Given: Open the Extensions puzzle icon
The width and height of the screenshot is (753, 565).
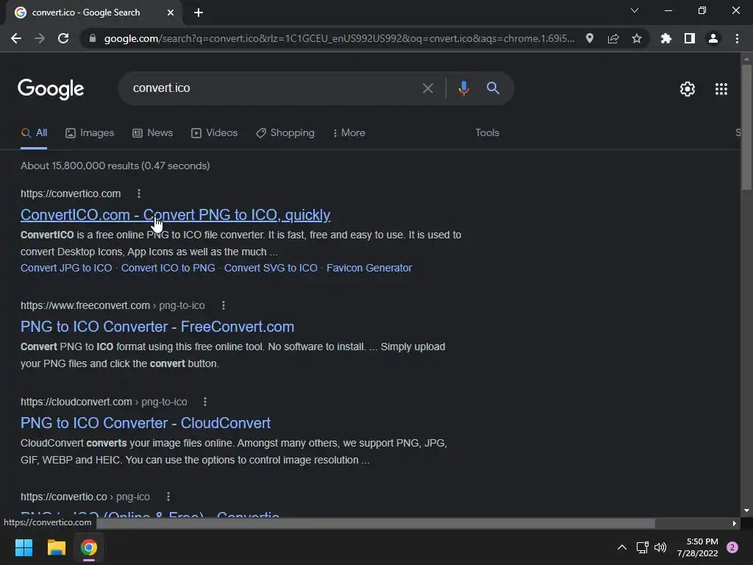Looking at the screenshot, I should (x=666, y=38).
